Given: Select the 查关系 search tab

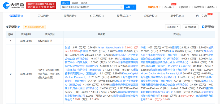Looking at the screenshot, I should tap(84, 3).
